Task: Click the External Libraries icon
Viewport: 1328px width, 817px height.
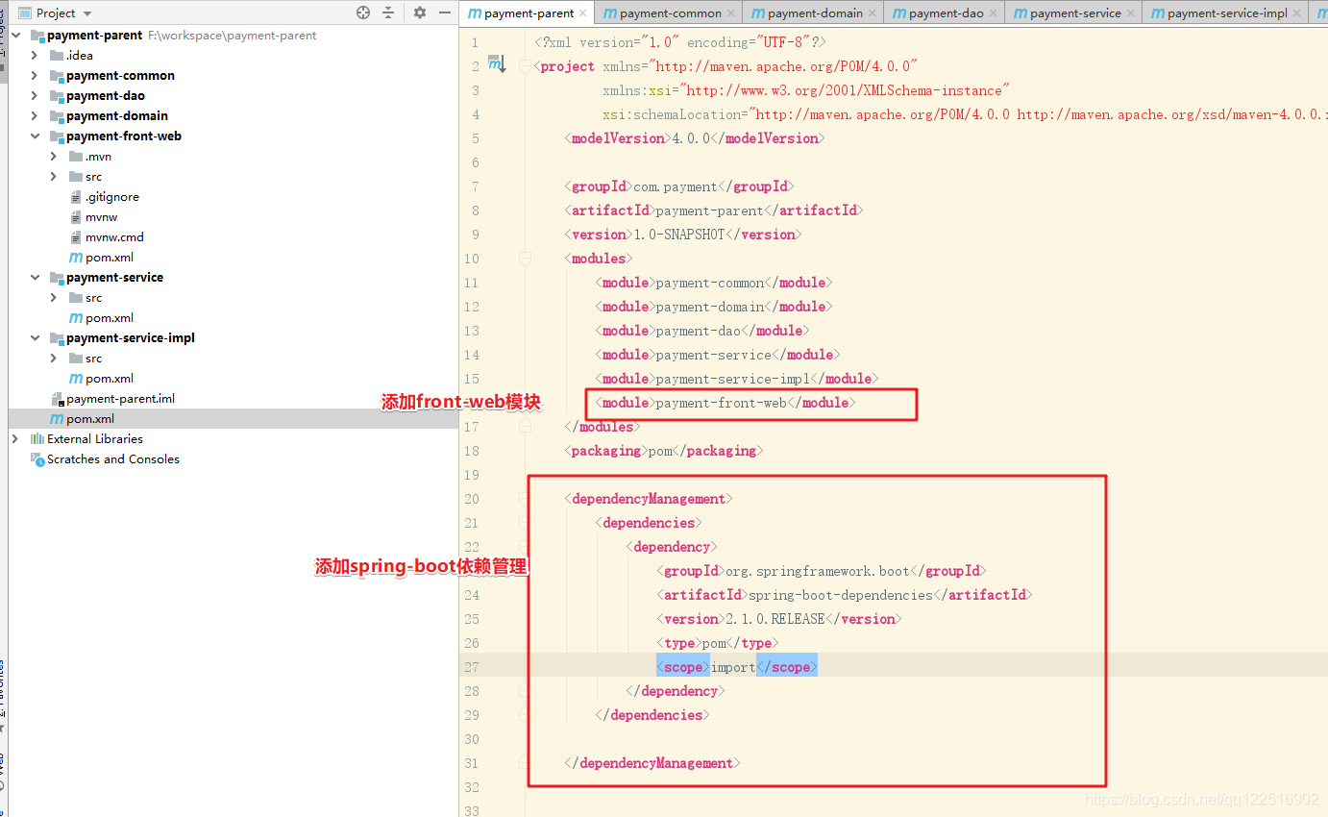Action: [x=37, y=439]
